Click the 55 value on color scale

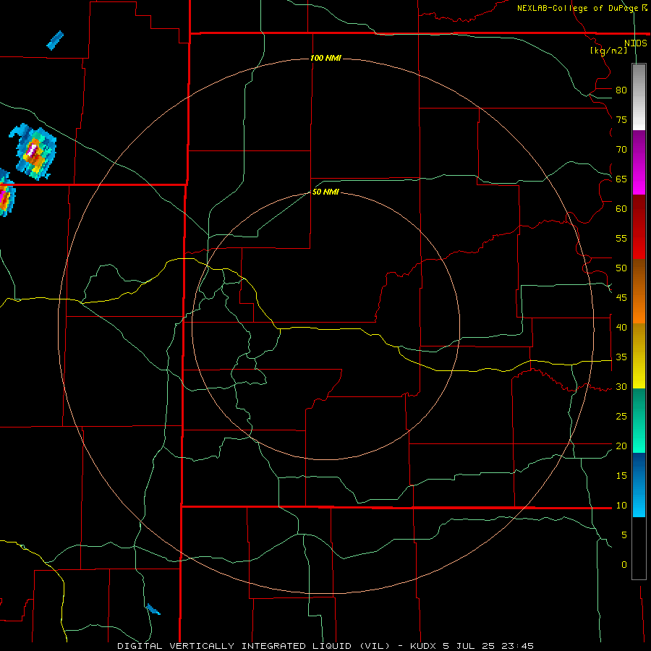[x=621, y=238]
